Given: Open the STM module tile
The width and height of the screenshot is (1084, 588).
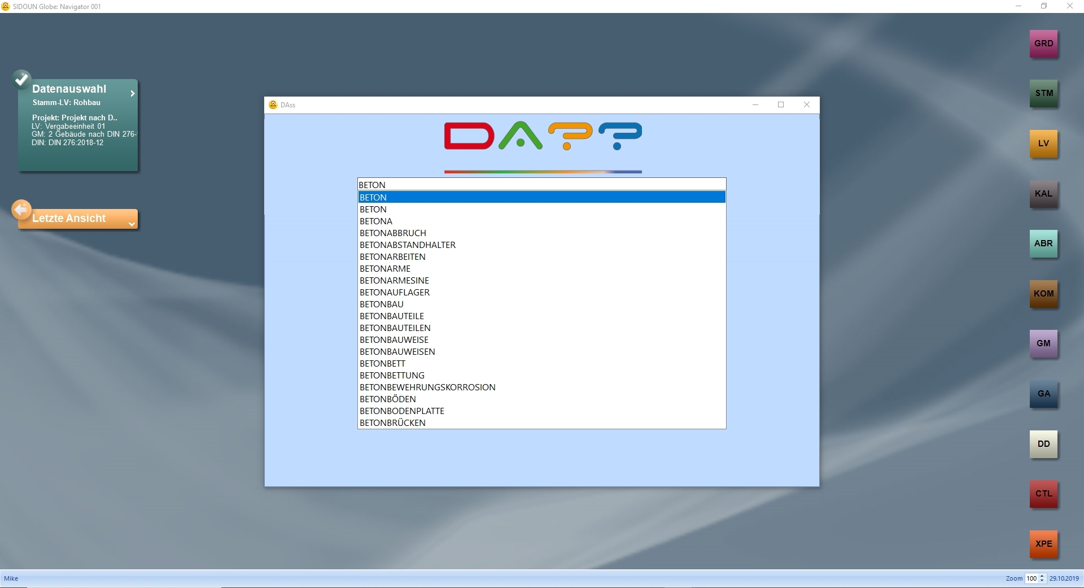Looking at the screenshot, I should 1043,93.
